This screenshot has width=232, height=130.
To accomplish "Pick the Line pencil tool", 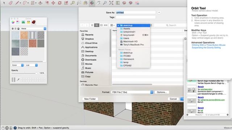I will tap(17, 3).
